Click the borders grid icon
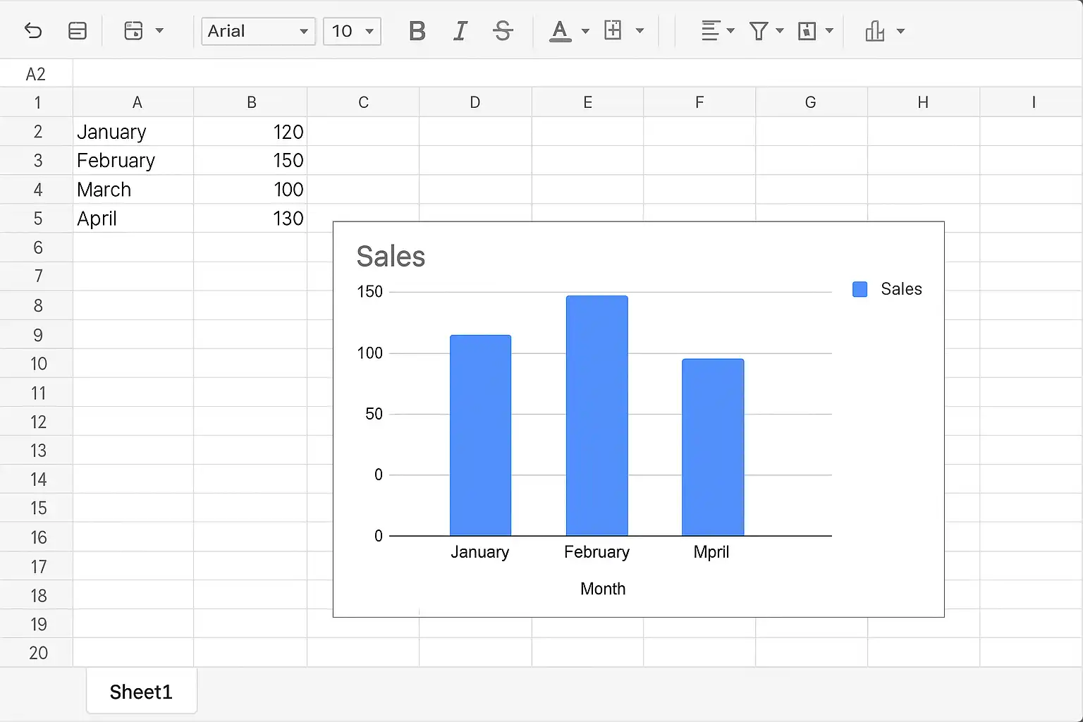 pyautogui.click(x=613, y=30)
